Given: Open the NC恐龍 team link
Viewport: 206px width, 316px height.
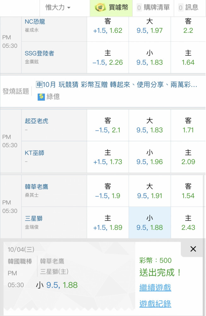Looking at the screenshot, I should [35, 21].
